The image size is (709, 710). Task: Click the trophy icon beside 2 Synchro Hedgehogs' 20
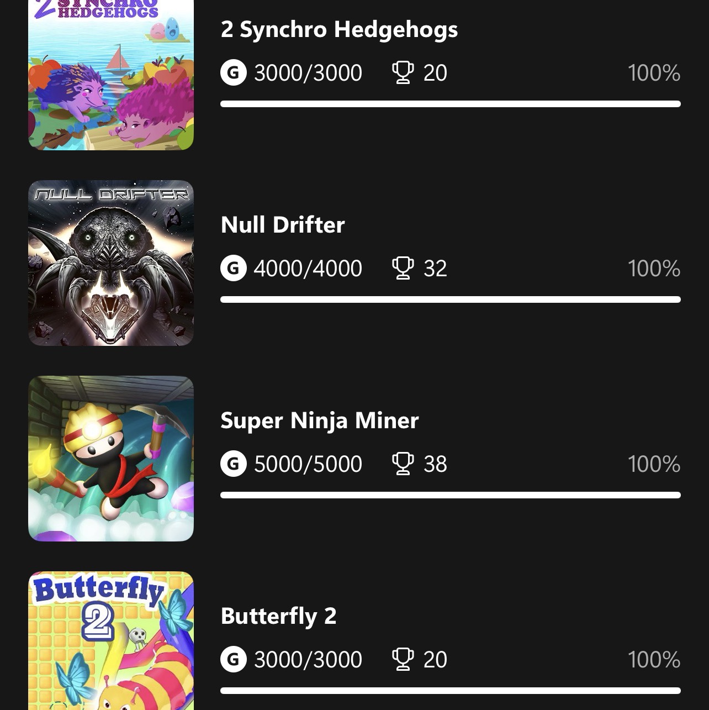pos(403,72)
